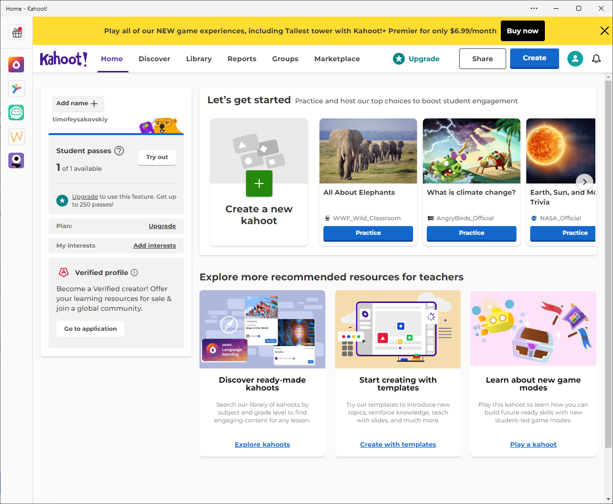Click the Kahoot! logo
This screenshot has width=613, height=504.
pos(64,59)
